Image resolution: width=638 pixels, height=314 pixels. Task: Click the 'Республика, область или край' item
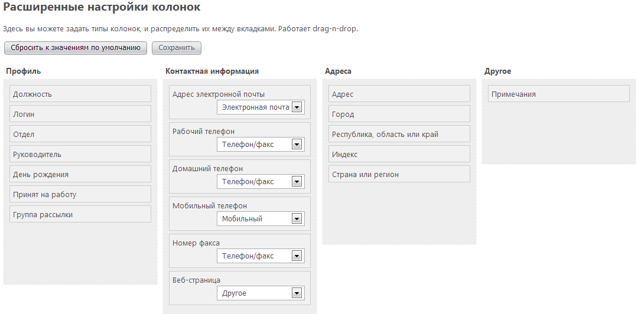click(x=399, y=134)
